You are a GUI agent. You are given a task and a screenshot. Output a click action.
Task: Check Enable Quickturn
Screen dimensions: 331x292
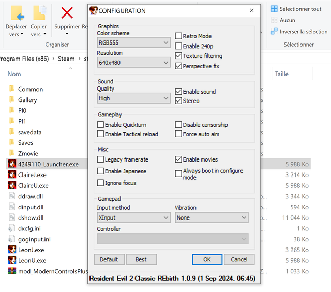point(100,125)
